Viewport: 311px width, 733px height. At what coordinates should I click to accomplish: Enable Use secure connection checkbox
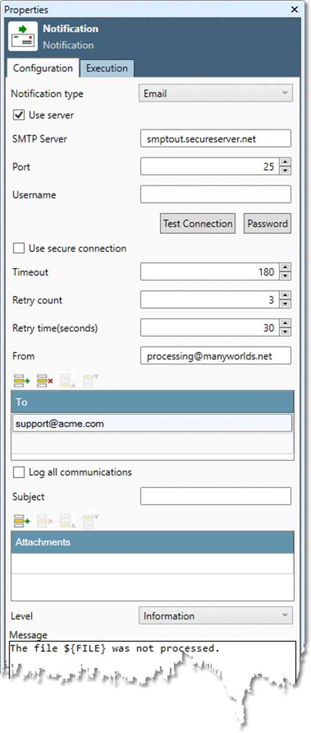point(19,248)
